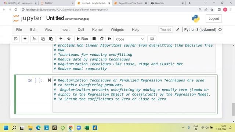The height and width of the screenshot is (132, 235).
Task: Expand the browser tab search chevron
Action: pyautogui.click(x=206, y=3)
